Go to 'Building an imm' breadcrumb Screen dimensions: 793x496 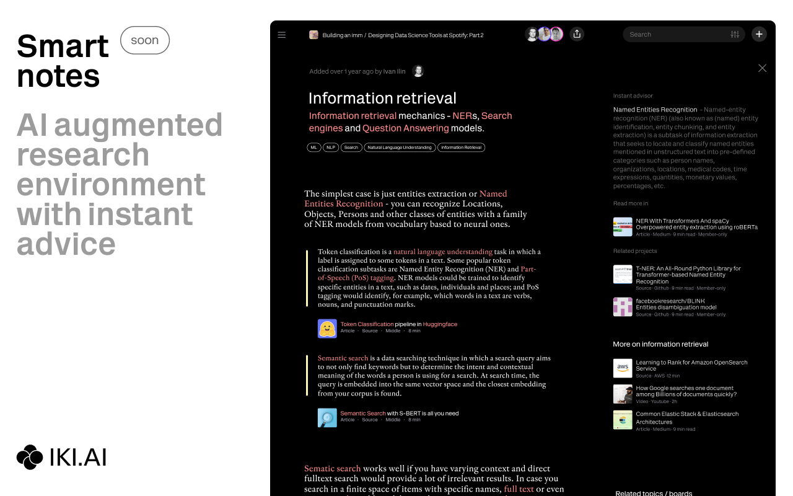point(342,35)
